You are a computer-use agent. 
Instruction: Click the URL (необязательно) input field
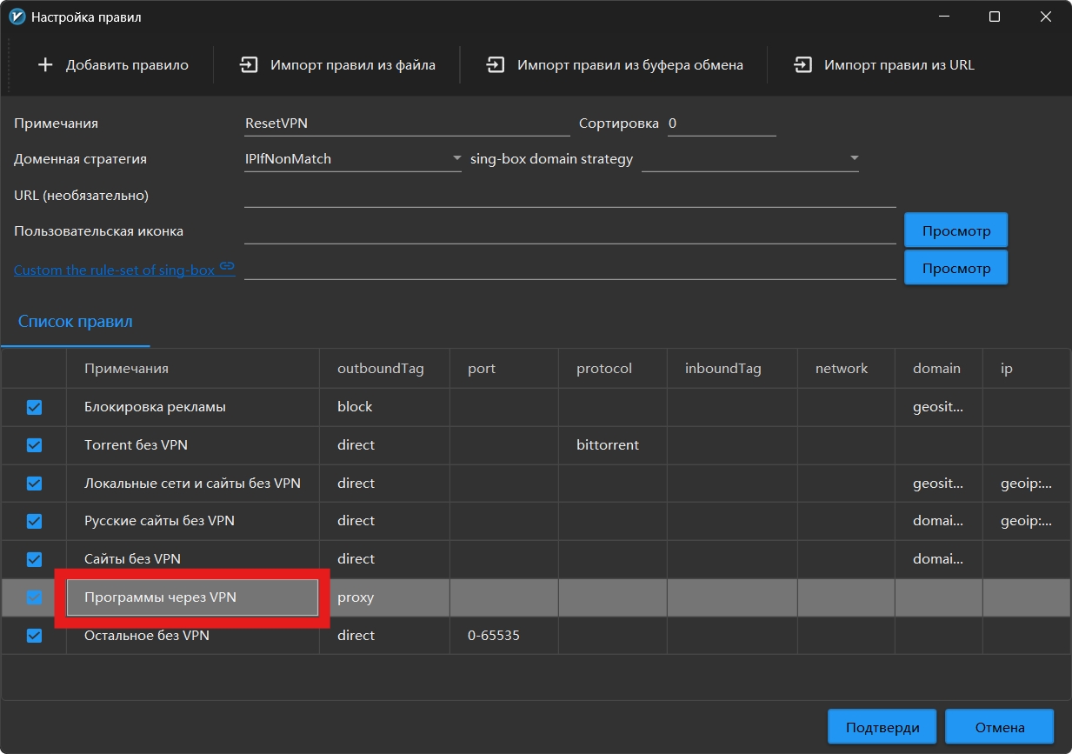pos(569,195)
